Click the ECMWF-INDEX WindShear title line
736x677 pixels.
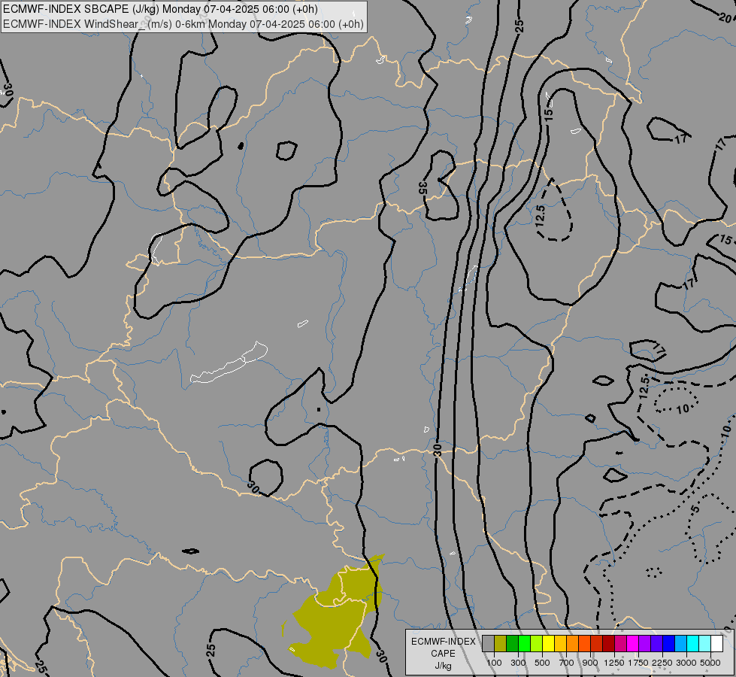coord(183,24)
